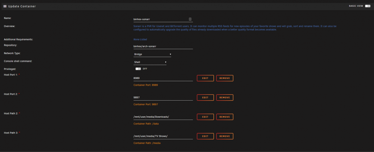Click the Console shell command label
Viewport: 374px width, 152px height.
(x=18, y=61)
